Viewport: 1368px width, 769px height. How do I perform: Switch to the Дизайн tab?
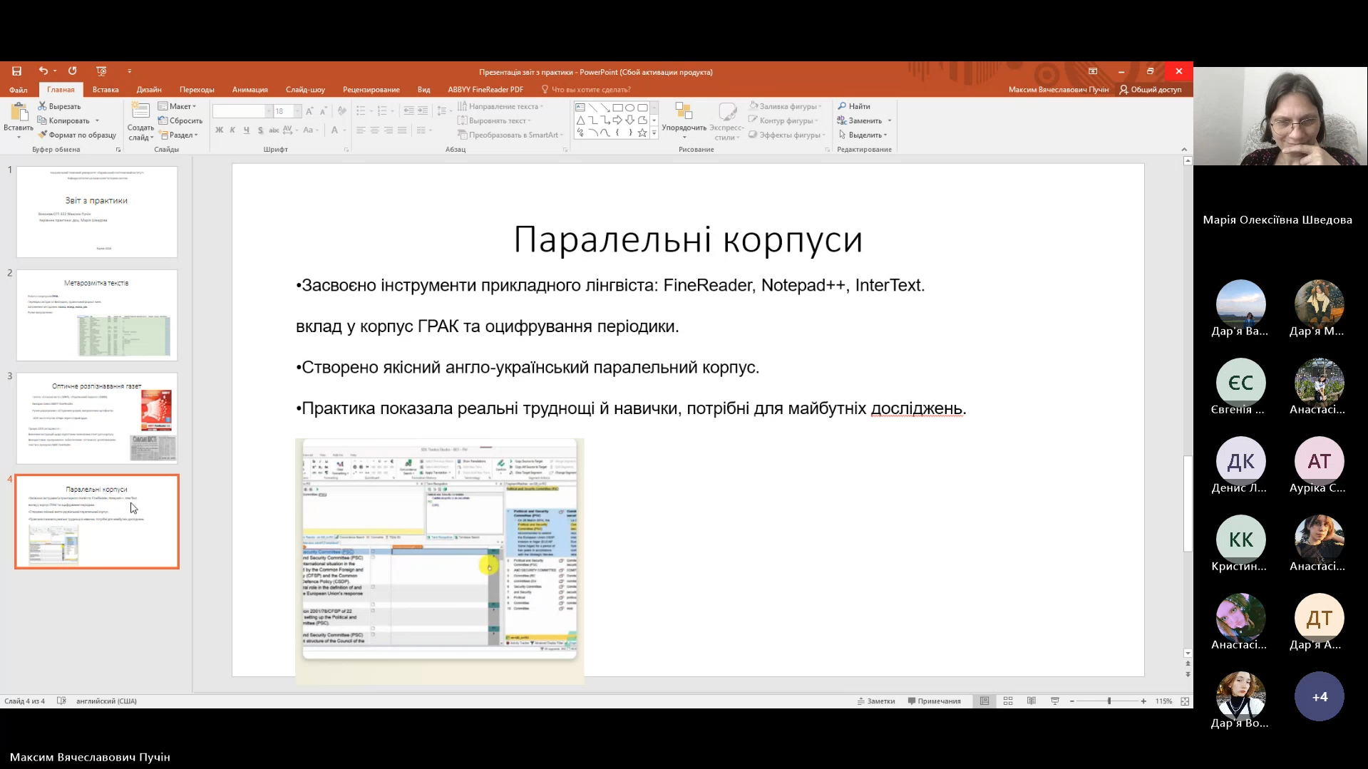149,90
